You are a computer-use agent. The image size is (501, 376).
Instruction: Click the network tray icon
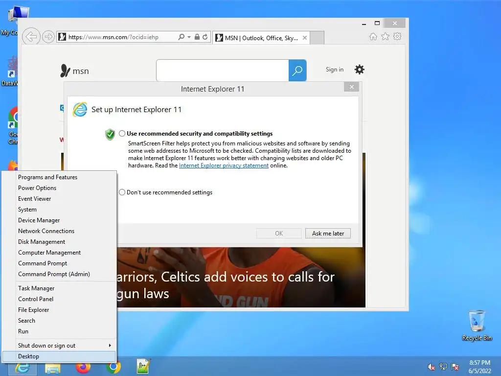coord(443,367)
